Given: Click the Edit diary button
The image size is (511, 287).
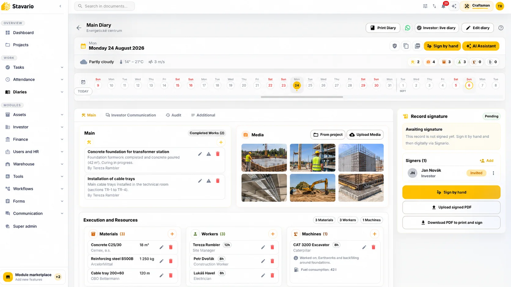Looking at the screenshot, I should 477,28.
